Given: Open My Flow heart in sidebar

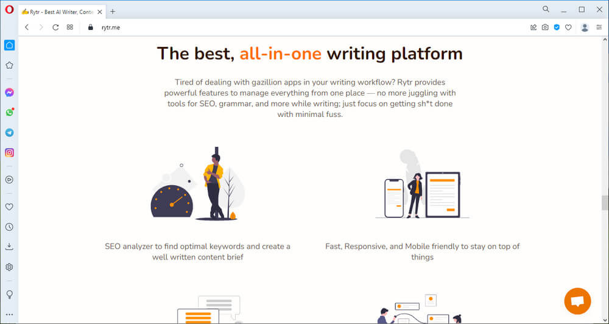Looking at the screenshot, I should 9,207.
